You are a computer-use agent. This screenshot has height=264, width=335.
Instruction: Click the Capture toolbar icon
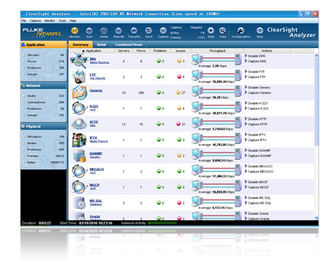coord(163,31)
